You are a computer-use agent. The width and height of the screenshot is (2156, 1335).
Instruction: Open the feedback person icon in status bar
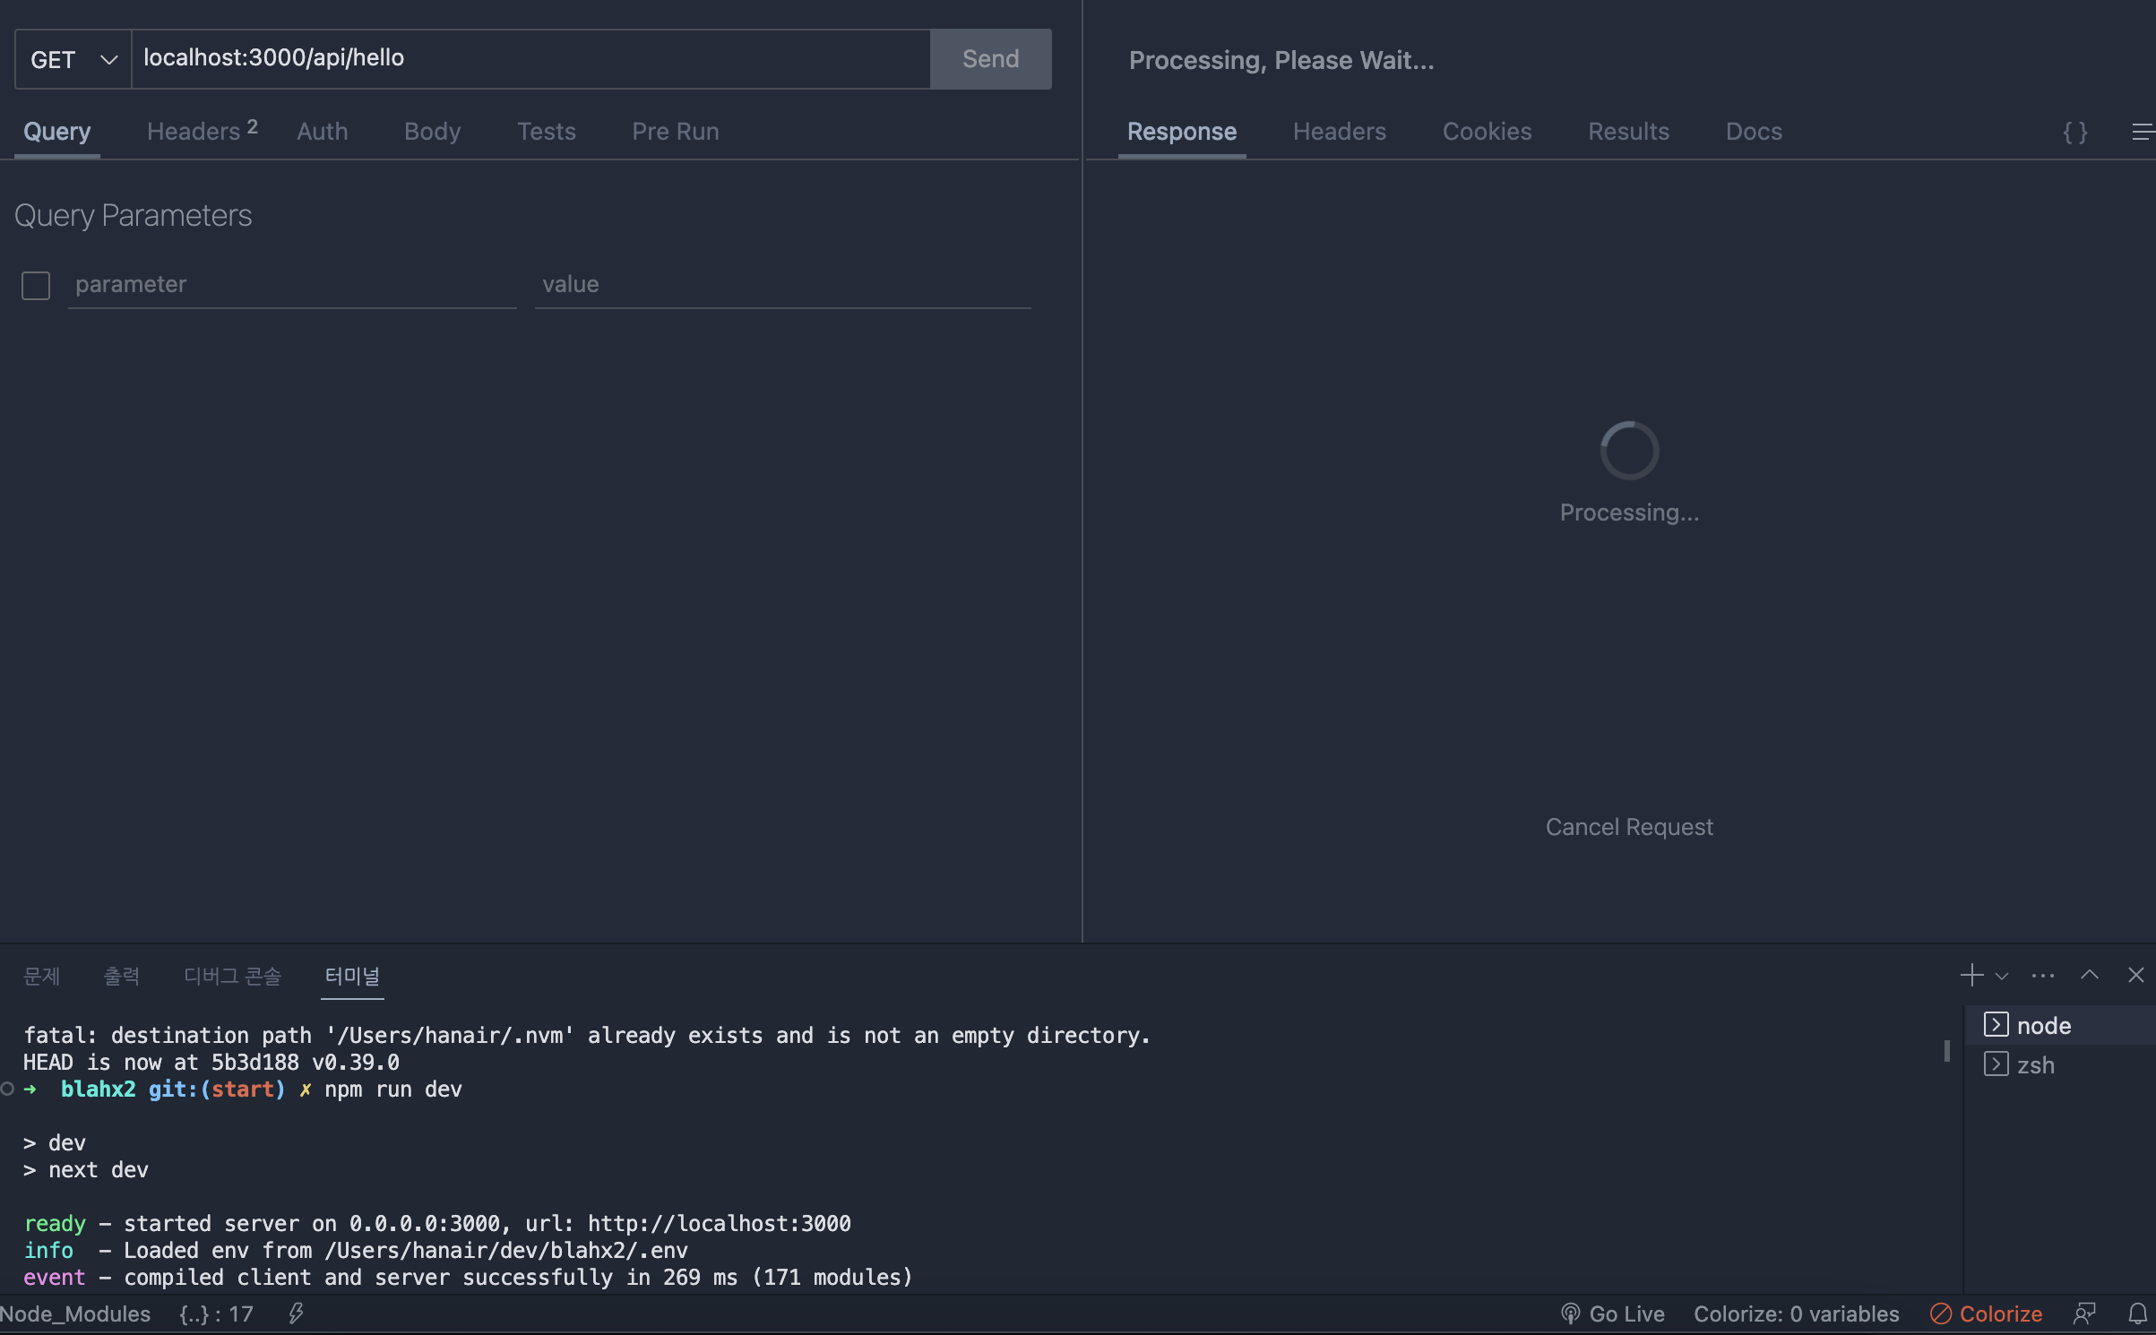2085,1314
